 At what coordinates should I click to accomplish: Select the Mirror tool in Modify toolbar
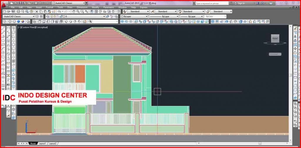click(295, 36)
